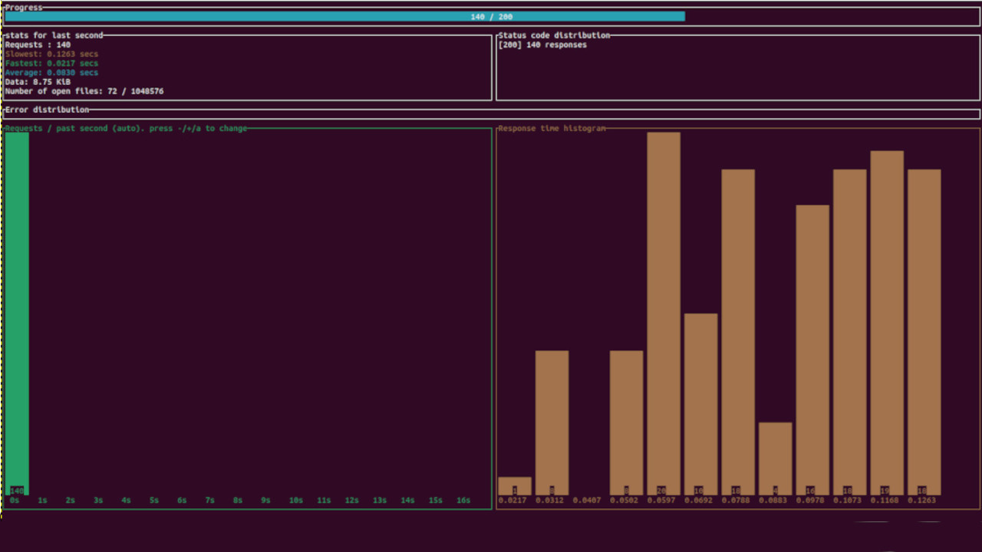Click the '14s' time axis label
982x552 pixels.
[x=407, y=500]
